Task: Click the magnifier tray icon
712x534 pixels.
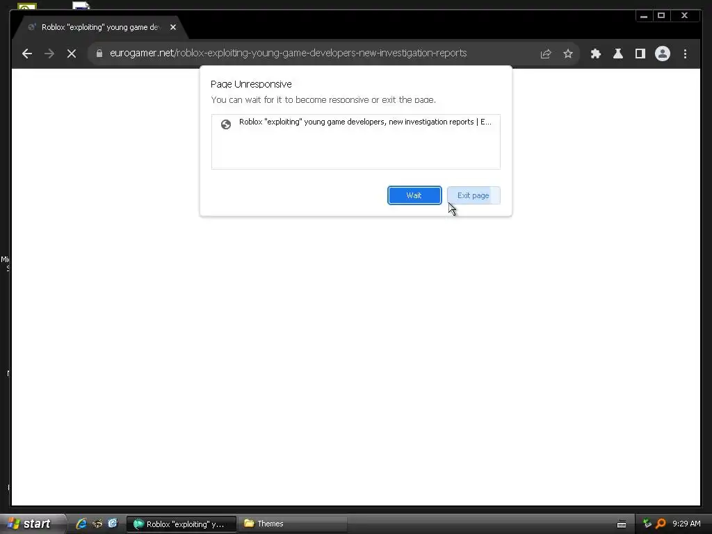Action: (661, 524)
